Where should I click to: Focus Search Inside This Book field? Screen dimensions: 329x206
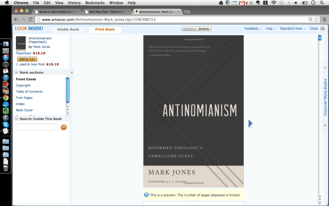tap(37, 127)
